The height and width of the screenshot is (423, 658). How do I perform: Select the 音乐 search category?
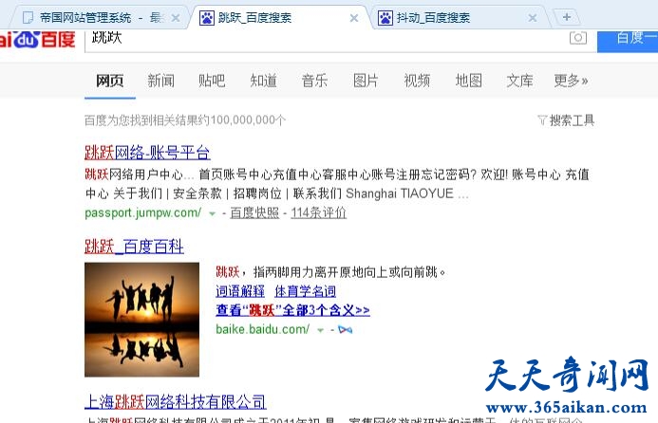point(314,81)
